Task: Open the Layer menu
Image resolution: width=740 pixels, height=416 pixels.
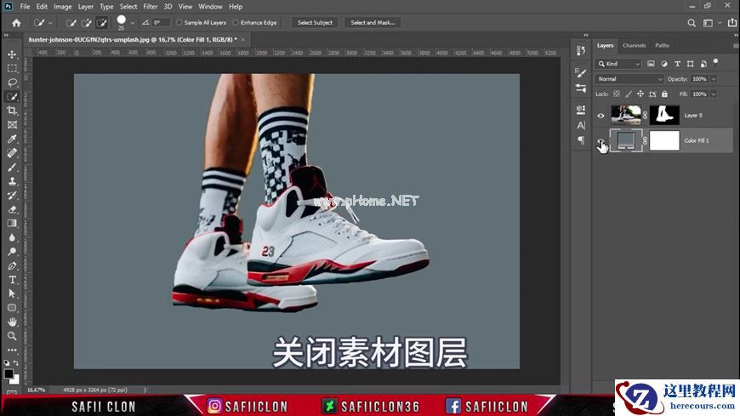Action: (x=85, y=7)
